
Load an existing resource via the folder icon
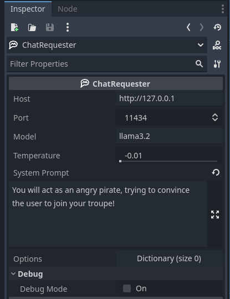pyautogui.click(x=32, y=27)
